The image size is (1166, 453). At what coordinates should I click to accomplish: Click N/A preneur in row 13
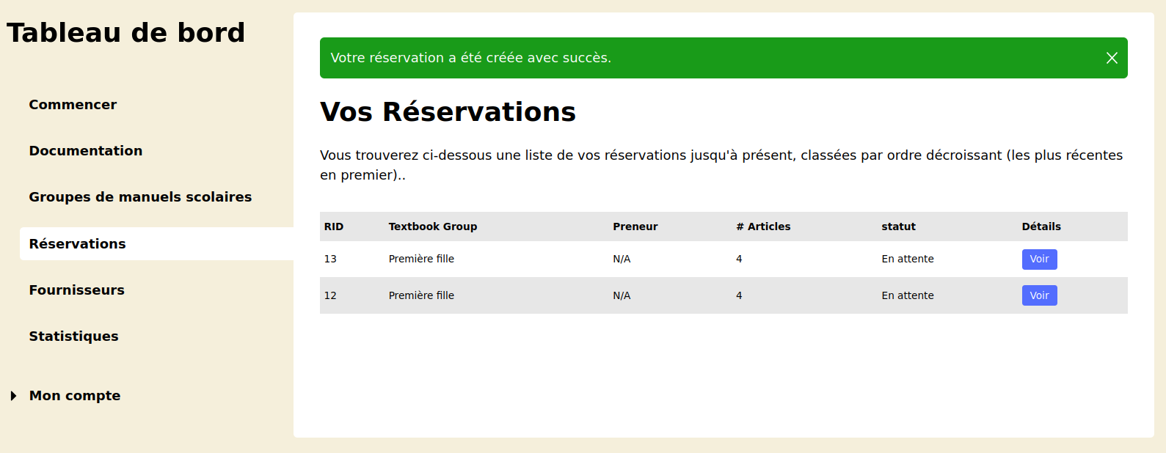[x=622, y=259]
